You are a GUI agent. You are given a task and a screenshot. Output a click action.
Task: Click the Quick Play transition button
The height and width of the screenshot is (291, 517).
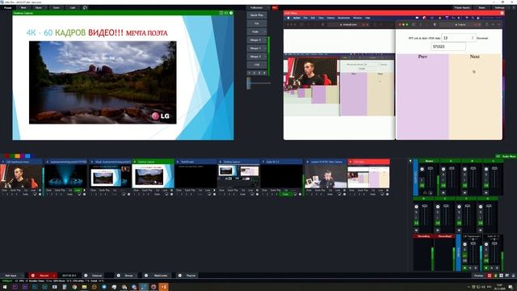point(257,15)
